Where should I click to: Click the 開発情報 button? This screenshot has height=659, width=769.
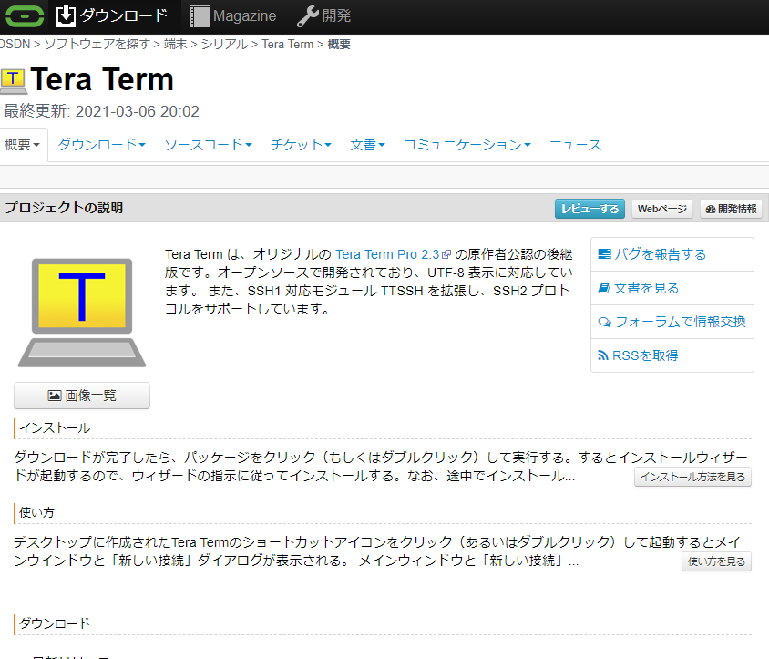pos(731,209)
